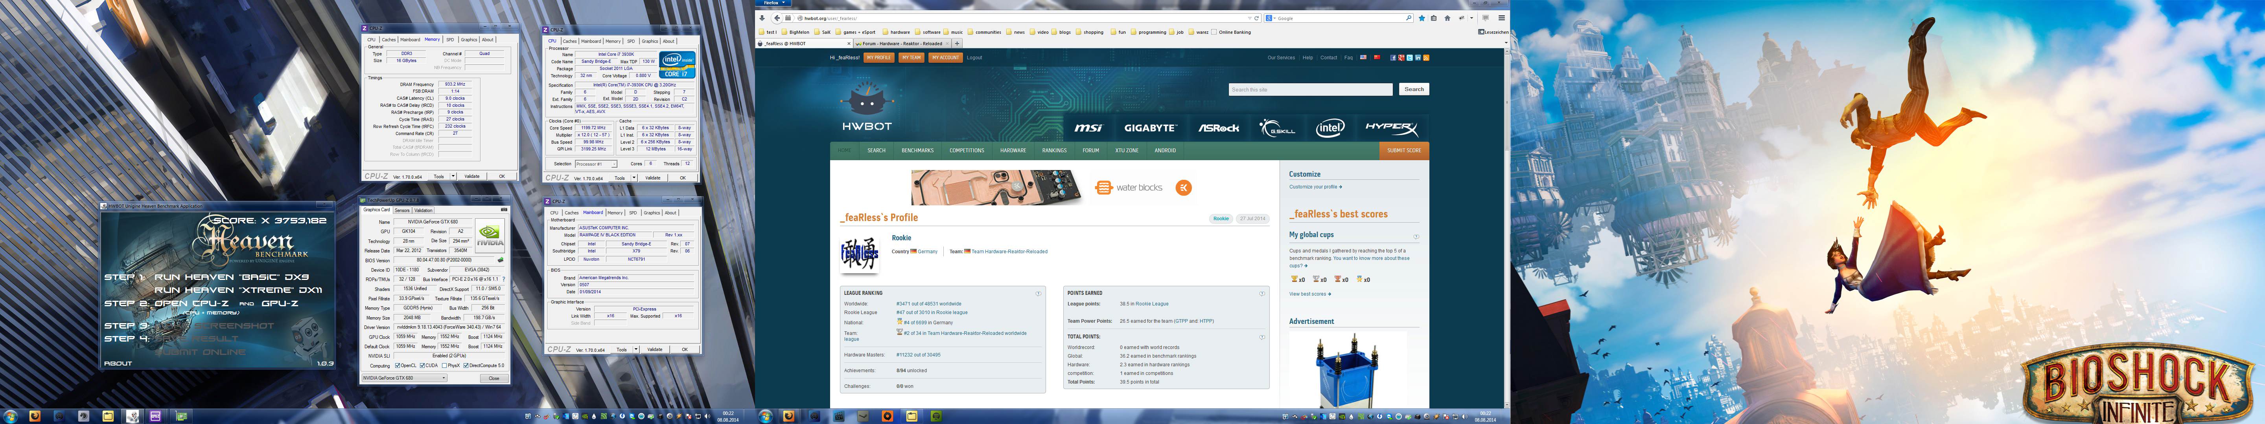Switch site language with the US flag
2265x424 pixels.
[1364, 57]
